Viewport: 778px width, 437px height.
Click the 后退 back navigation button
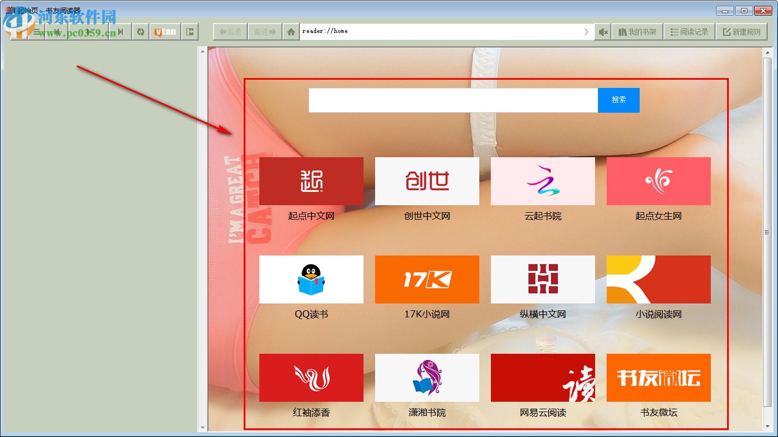click(230, 31)
